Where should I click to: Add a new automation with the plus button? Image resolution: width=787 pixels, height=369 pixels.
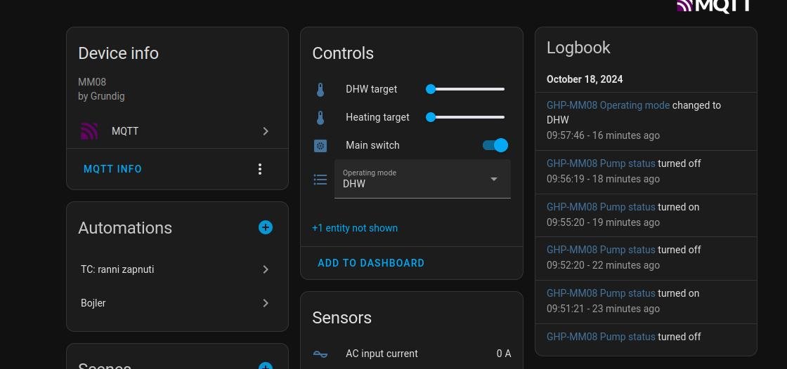tap(266, 227)
